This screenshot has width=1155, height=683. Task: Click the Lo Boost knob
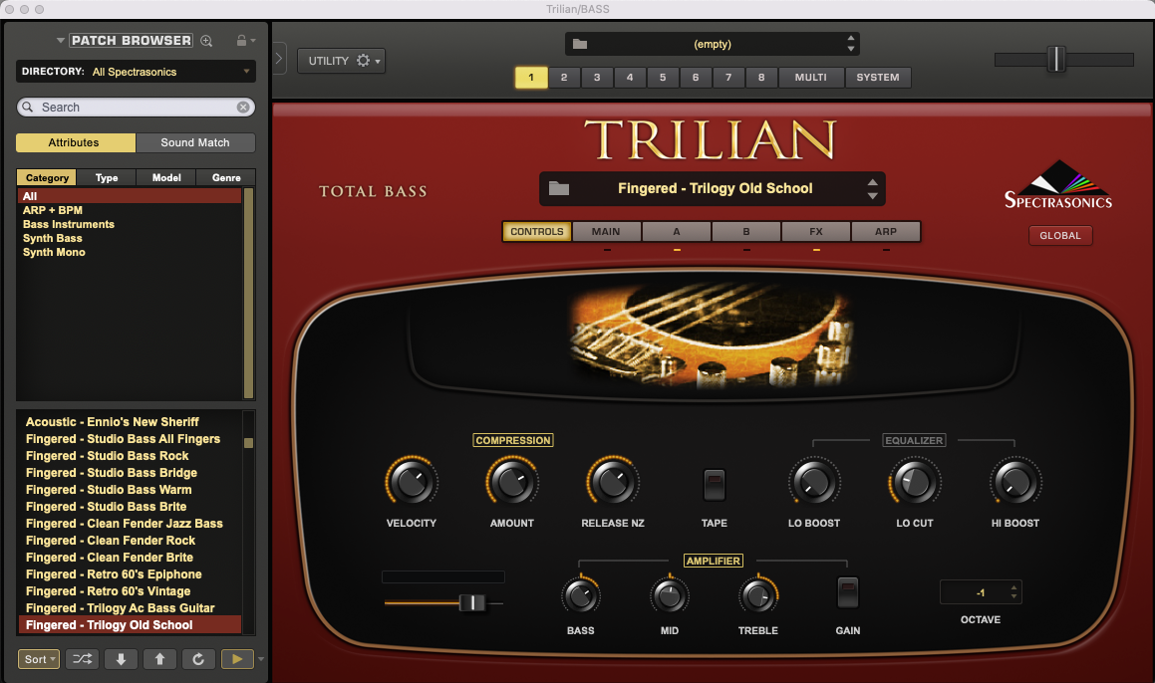(814, 482)
